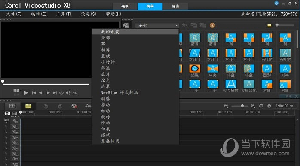300x166 pixels.
Task: Switch library to list view (yellow icon)
Action: click(269, 25)
